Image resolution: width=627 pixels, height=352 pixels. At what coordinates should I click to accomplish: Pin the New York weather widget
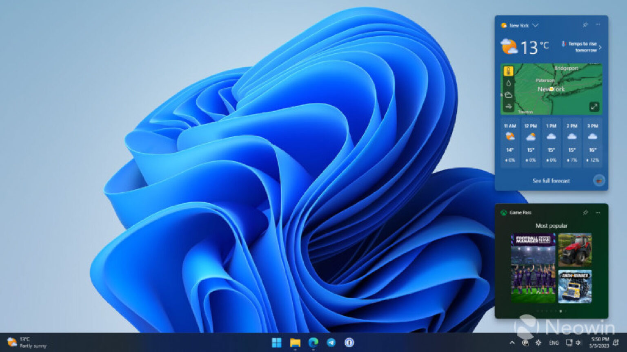click(585, 26)
